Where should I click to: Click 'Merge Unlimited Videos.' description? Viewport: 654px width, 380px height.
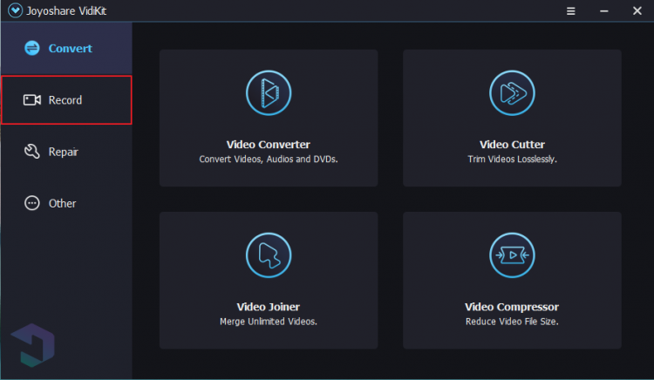[x=269, y=322]
